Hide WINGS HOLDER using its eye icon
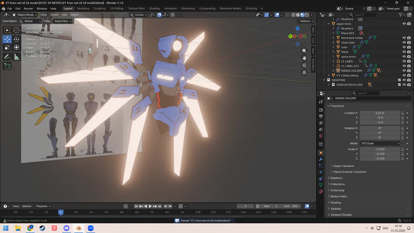The width and height of the screenshot is (414, 233). (404, 70)
